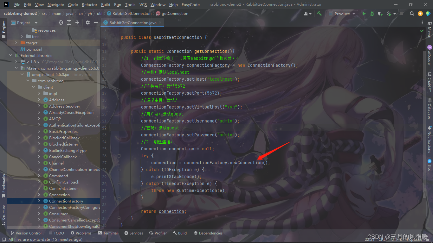Viewport: 433px width, 243px height.
Task: Open Project panel gear options
Action: point(88,22)
